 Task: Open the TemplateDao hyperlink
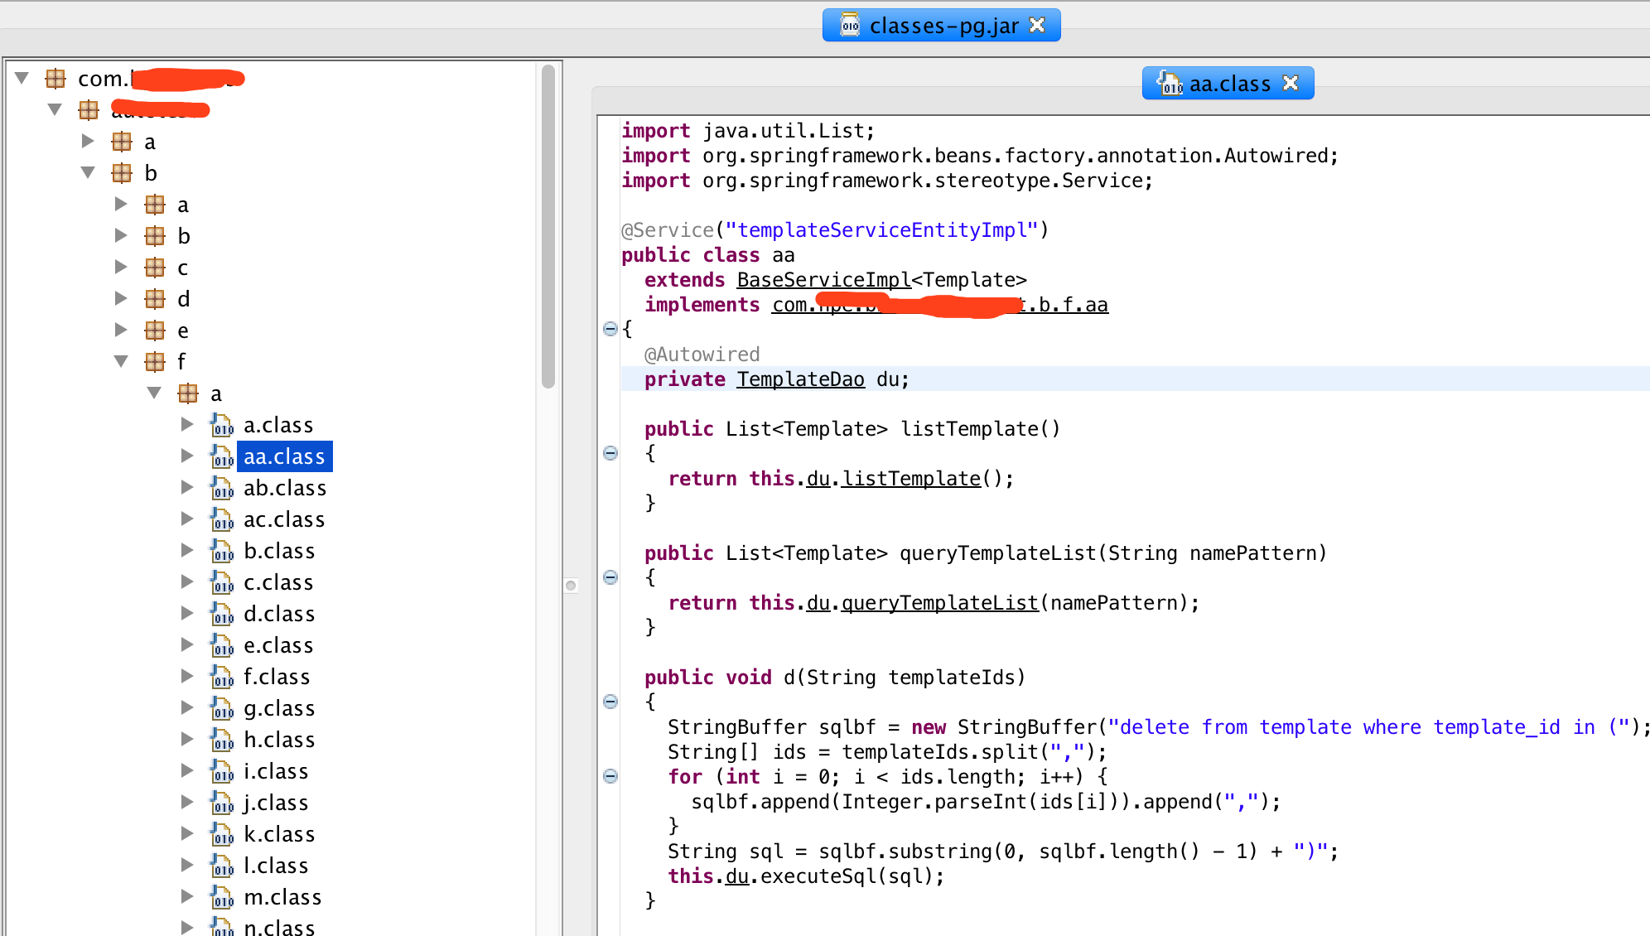[x=800, y=379]
